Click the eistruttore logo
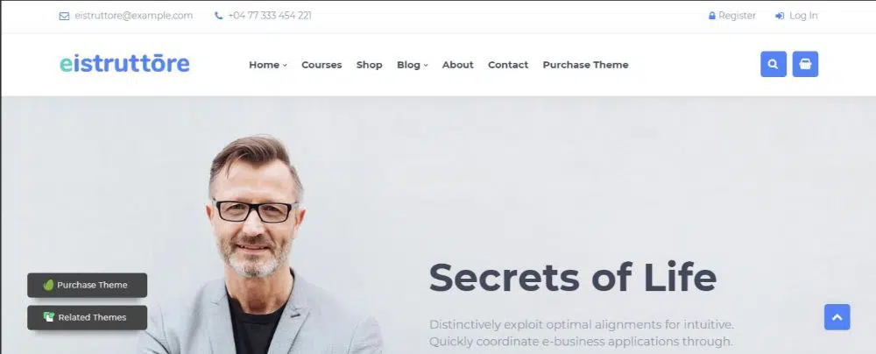The image size is (876, 354). click(124, 63)
